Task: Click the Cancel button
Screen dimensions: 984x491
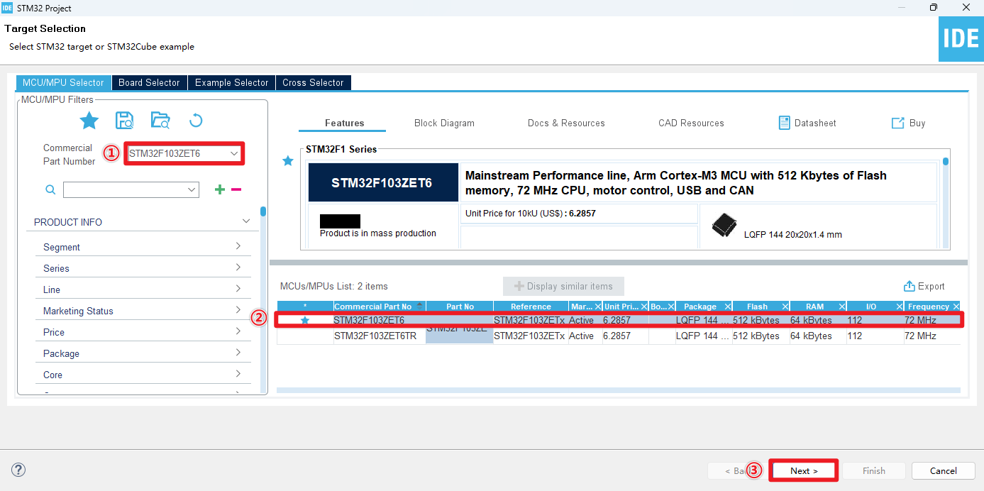Action: click(x=943, y=470)
